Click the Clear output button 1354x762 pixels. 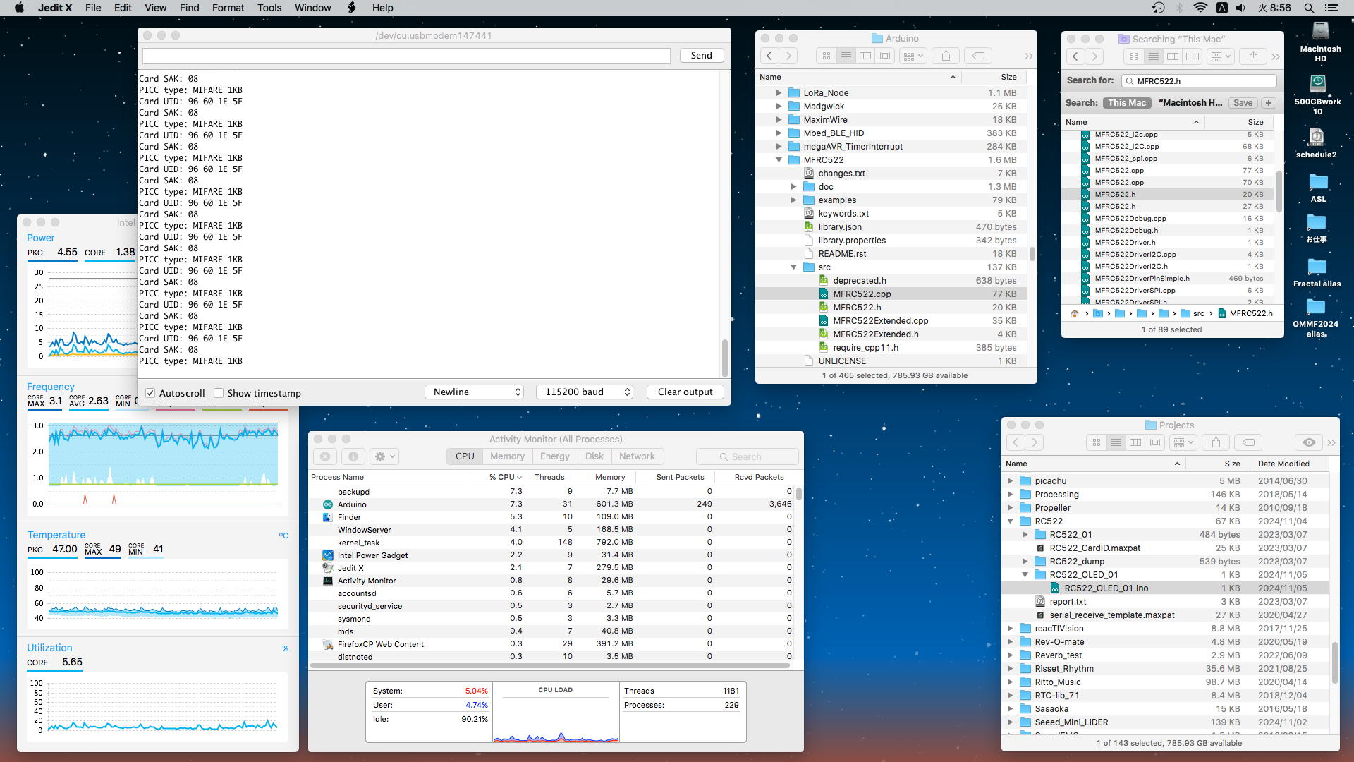click(x=685, y=392)
